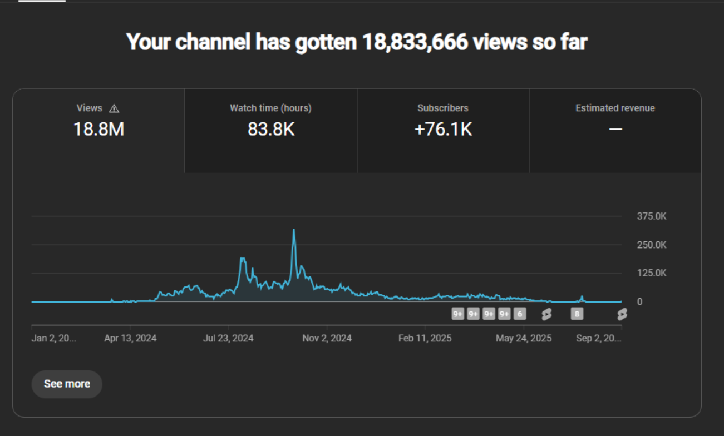The width and height of the screenshot is (724, 436).
Task: Click the channel views headline text
Action: tap(357, 42)
